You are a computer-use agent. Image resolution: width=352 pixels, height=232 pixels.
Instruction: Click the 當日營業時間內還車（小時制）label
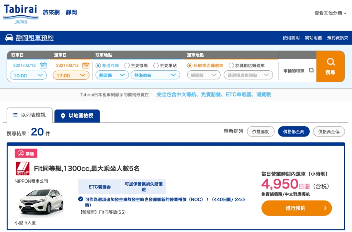click(x=295, y=174)
